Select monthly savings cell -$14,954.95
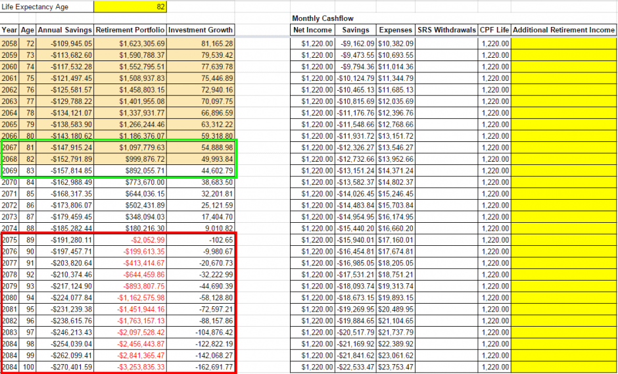 point(356,217)
